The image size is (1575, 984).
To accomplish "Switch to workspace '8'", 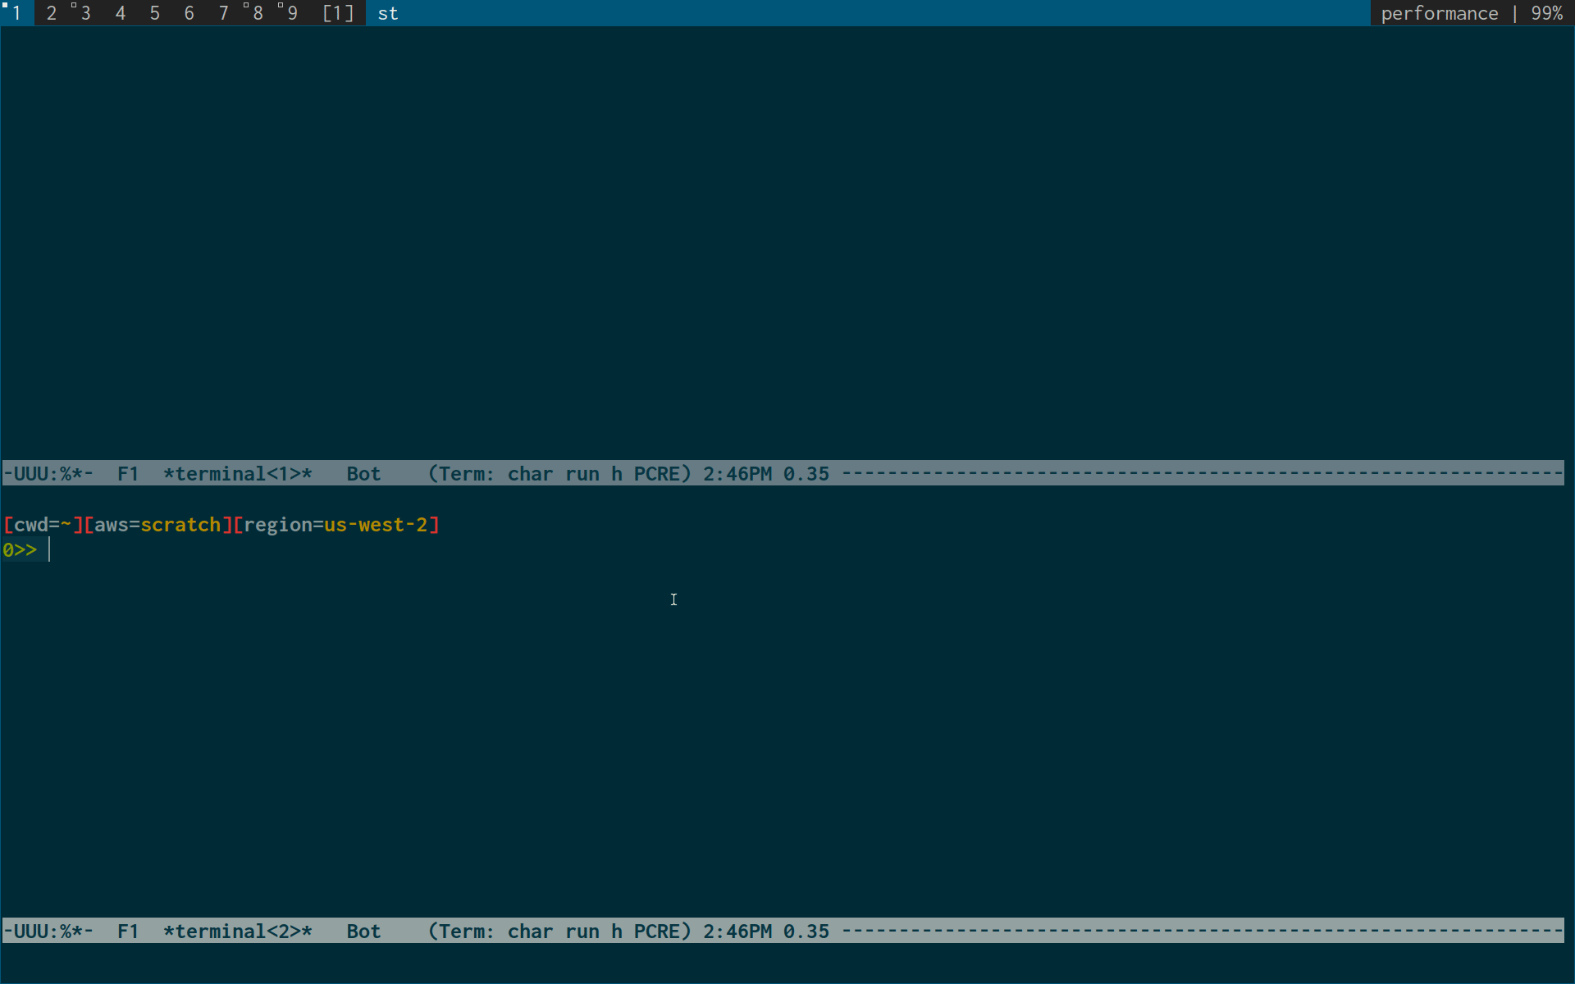I will tap(258, 12).
